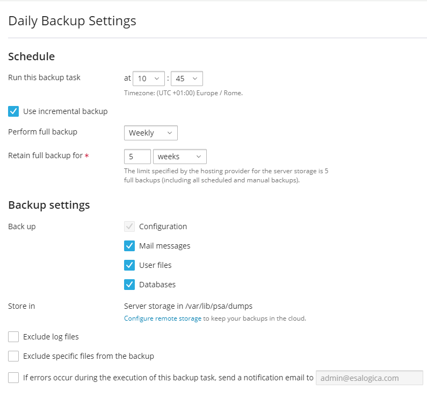Click the Retain full backup number field
Screen dimensions: 427x411
[137, 157]
